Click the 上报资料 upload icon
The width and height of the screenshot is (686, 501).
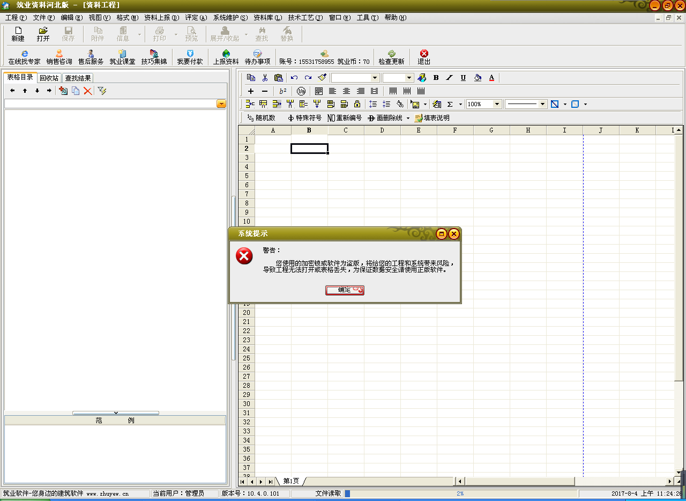coord(226,57)
